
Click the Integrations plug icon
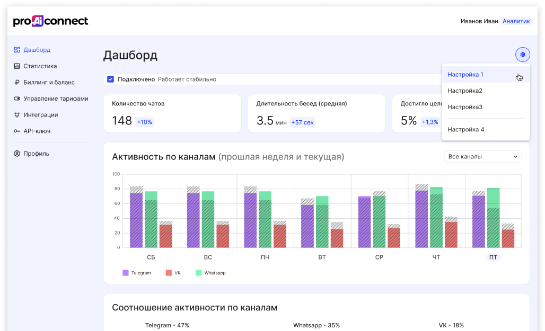(17, 115)
